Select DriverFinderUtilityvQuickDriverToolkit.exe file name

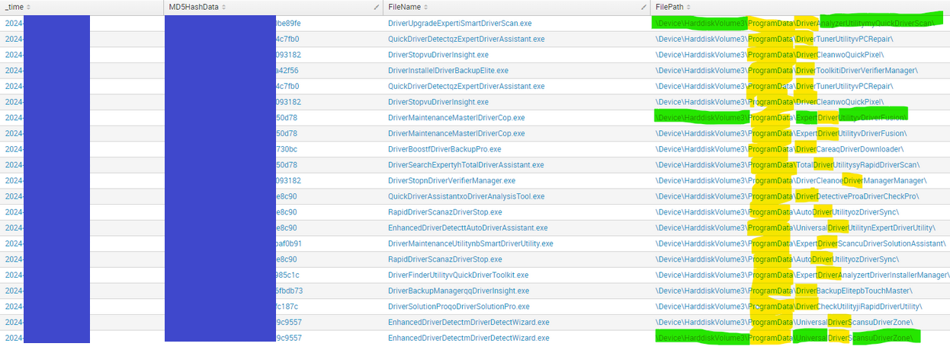coord(457,275)
